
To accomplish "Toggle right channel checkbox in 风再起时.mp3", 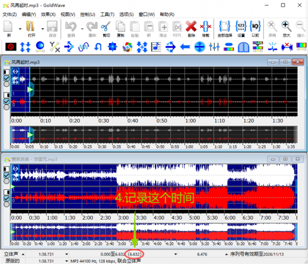I will [6, 101].
